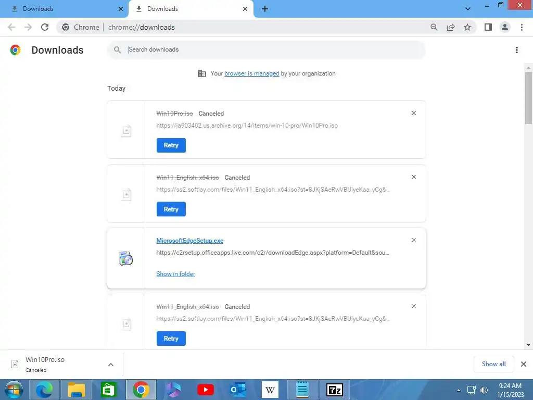The width and height of the screenshot is (533, 400).
Task: Expand options for Win10Pro.iso in download shelf
Action: 111,365
